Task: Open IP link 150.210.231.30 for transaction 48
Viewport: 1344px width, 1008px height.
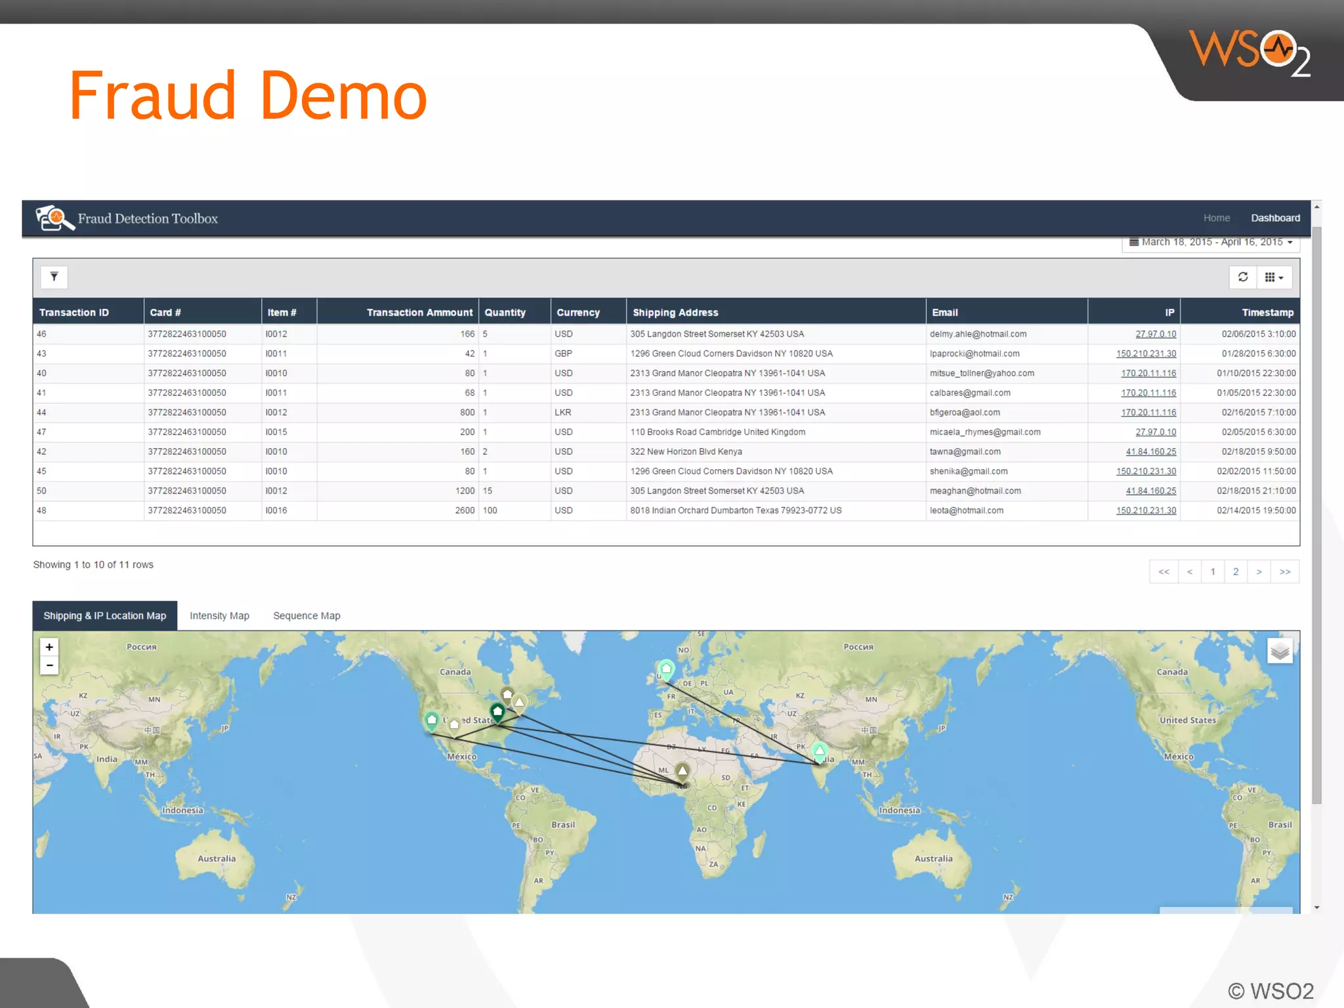Action: coord(1146,511)
